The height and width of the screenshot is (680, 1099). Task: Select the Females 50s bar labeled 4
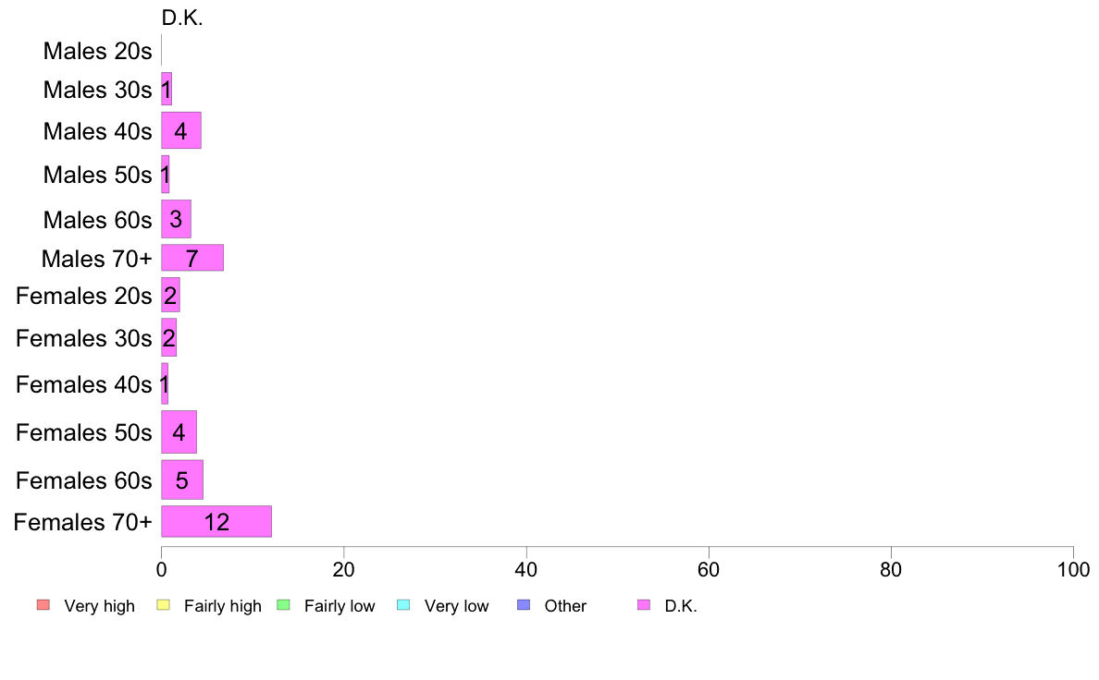point(179,432)
